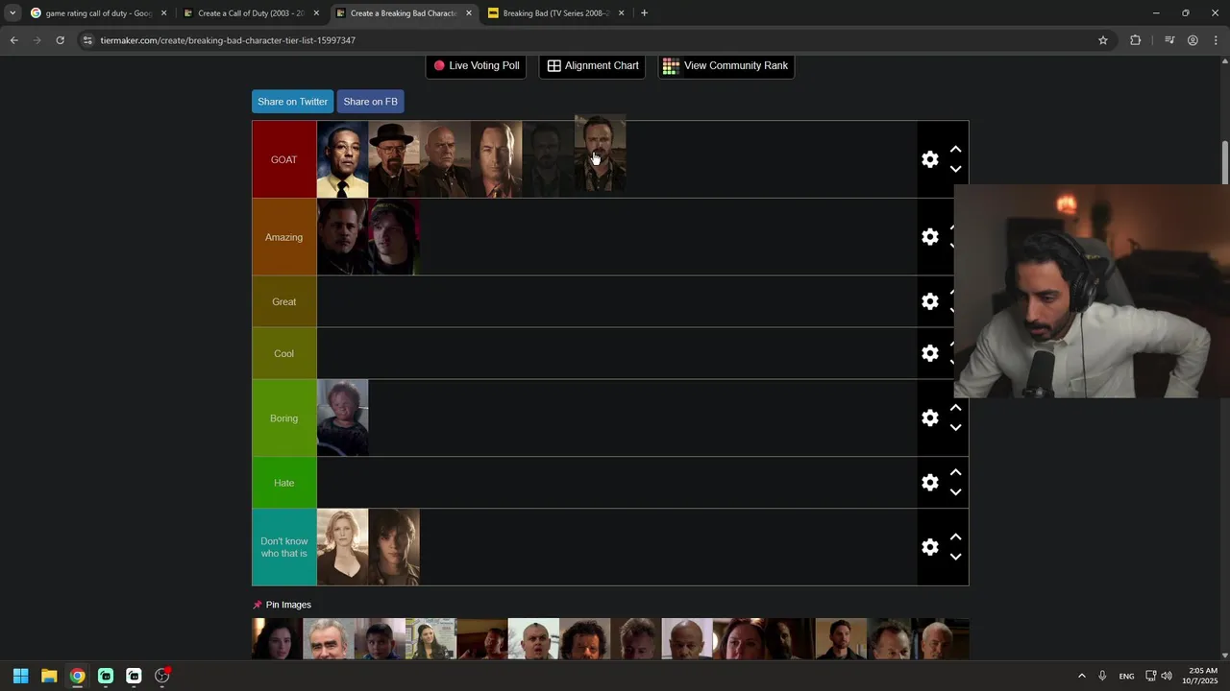This screenshot has width=1230, height=691.
Task: Close the Create a Call of Duty tab
Action: tap(316, 13)
